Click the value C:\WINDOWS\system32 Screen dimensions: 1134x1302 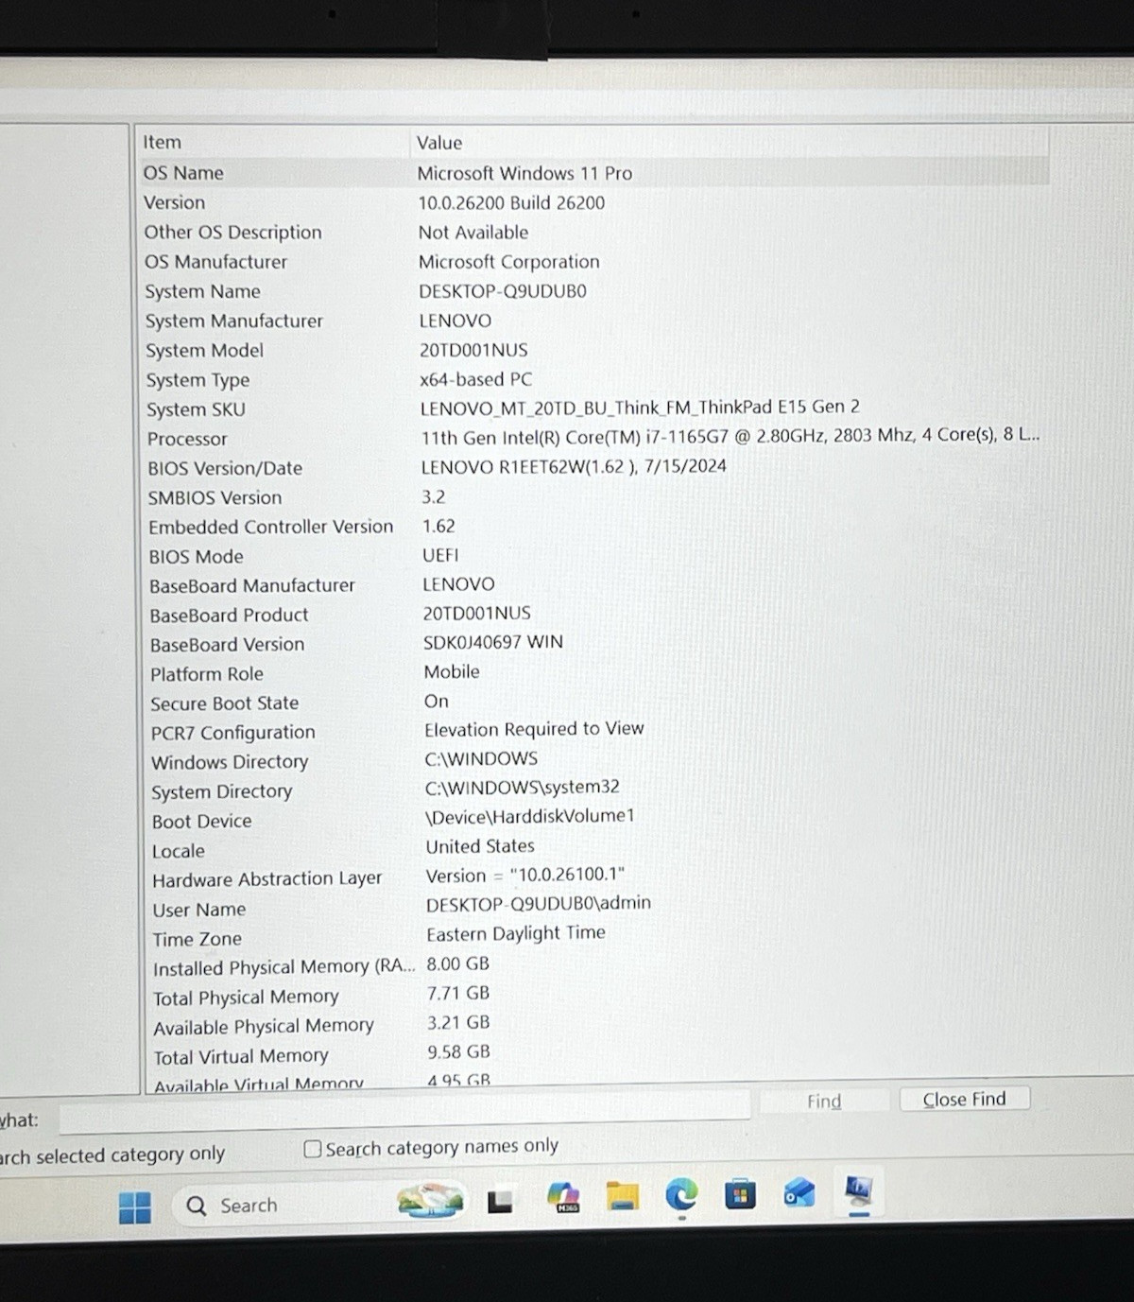pyautogui.click(x=522, y=787)
